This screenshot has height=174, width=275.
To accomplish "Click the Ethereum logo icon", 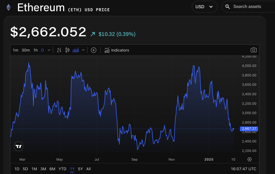I will (9, 7).
